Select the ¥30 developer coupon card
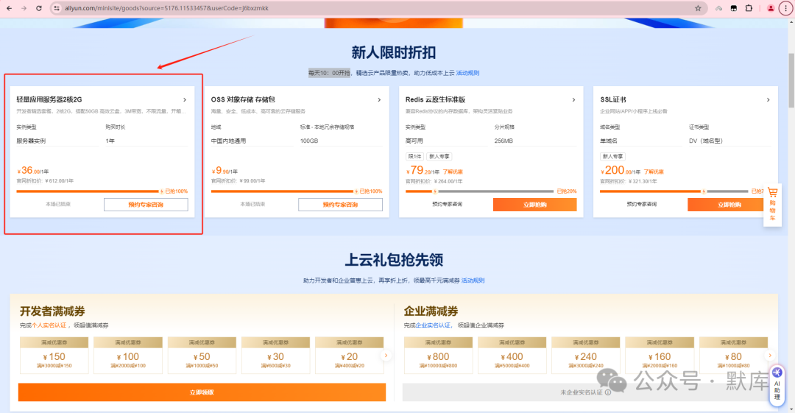The image size is (795, 413). tap(276, 355)
